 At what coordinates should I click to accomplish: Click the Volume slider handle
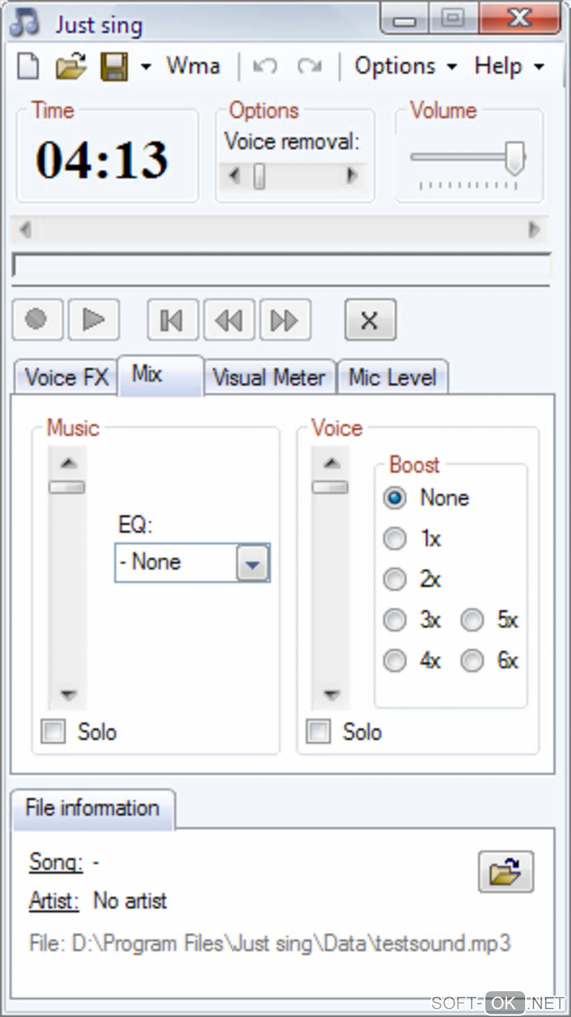click(x=514, y=157)
